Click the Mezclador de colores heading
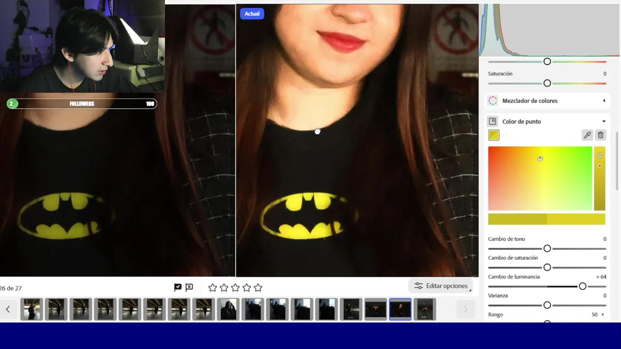 (530, 101)
